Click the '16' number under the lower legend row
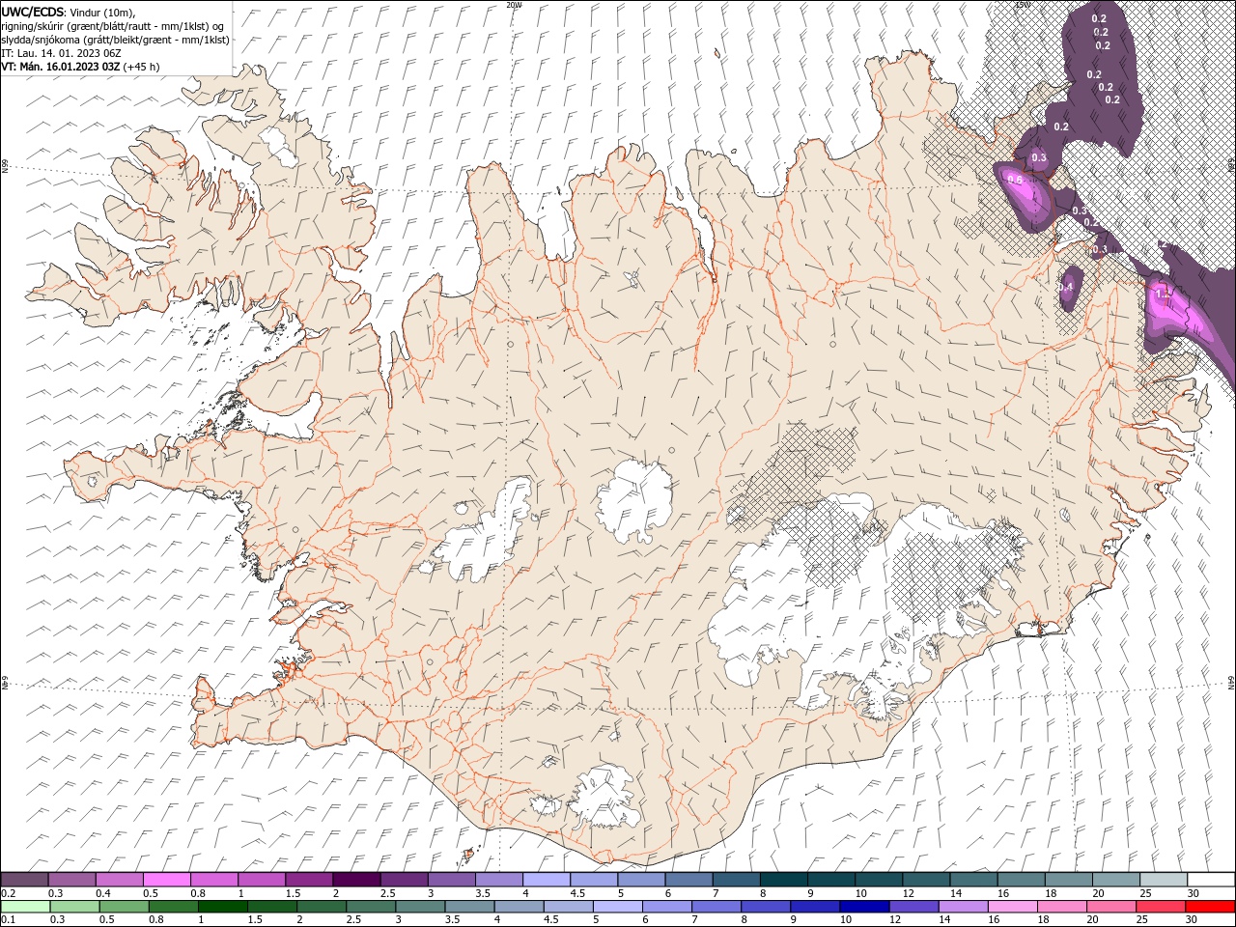Viewport: 1236px width, 927px height. [x=993, y=919]
